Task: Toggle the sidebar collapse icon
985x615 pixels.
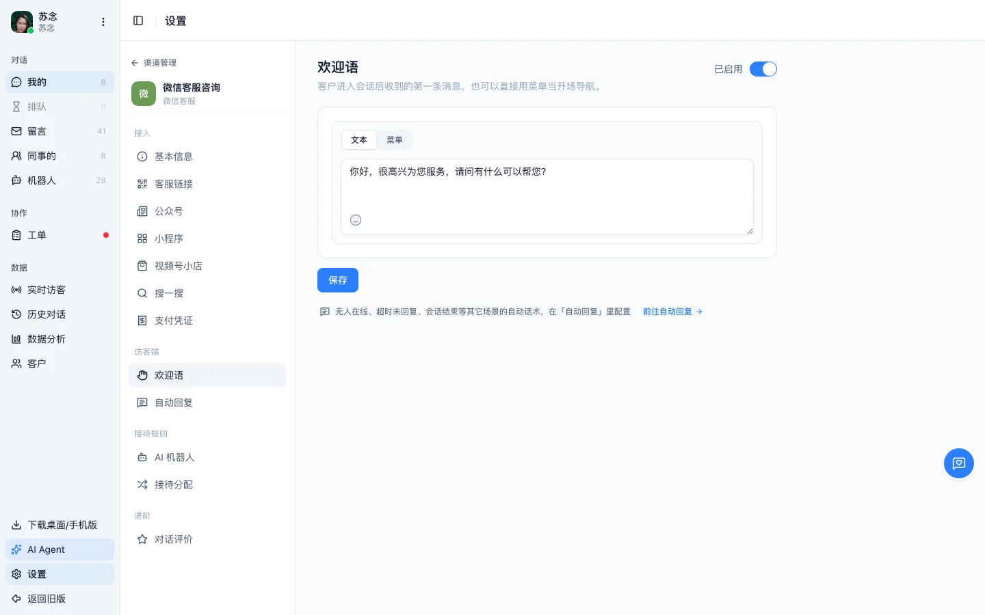Action: click(138, 20)
